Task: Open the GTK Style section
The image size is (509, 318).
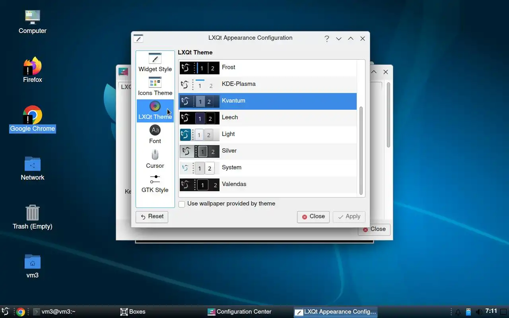Action: click(155, 183)
